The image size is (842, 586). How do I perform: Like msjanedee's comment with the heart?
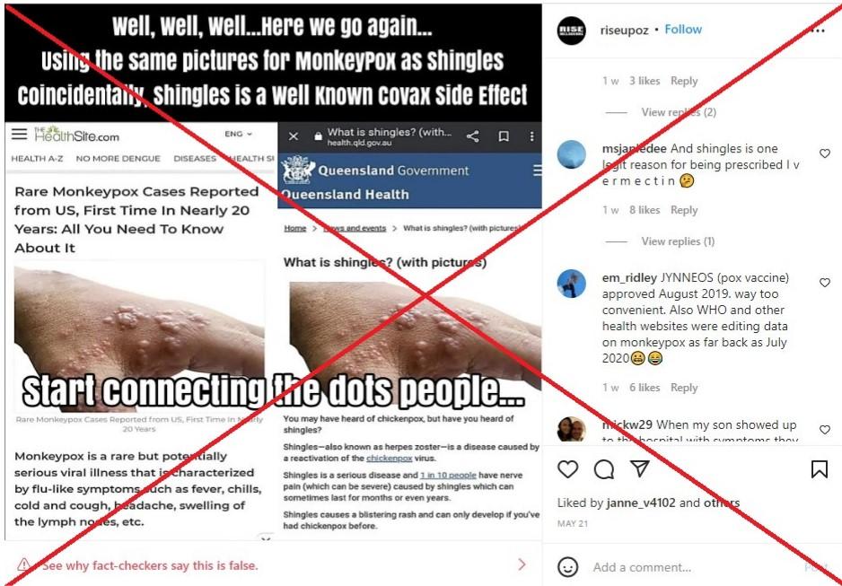pyautogui.click(x=825, y=153)
